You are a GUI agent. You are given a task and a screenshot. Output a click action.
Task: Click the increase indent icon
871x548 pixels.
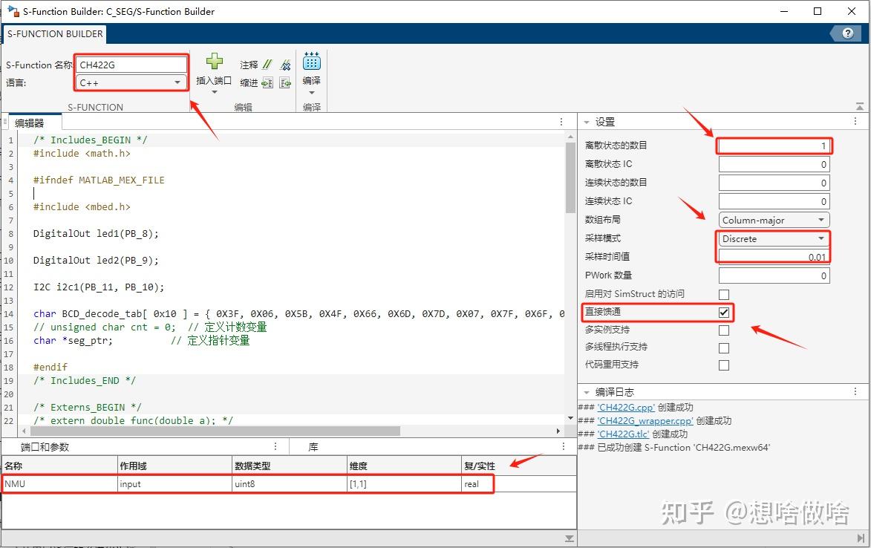point(267,84)
